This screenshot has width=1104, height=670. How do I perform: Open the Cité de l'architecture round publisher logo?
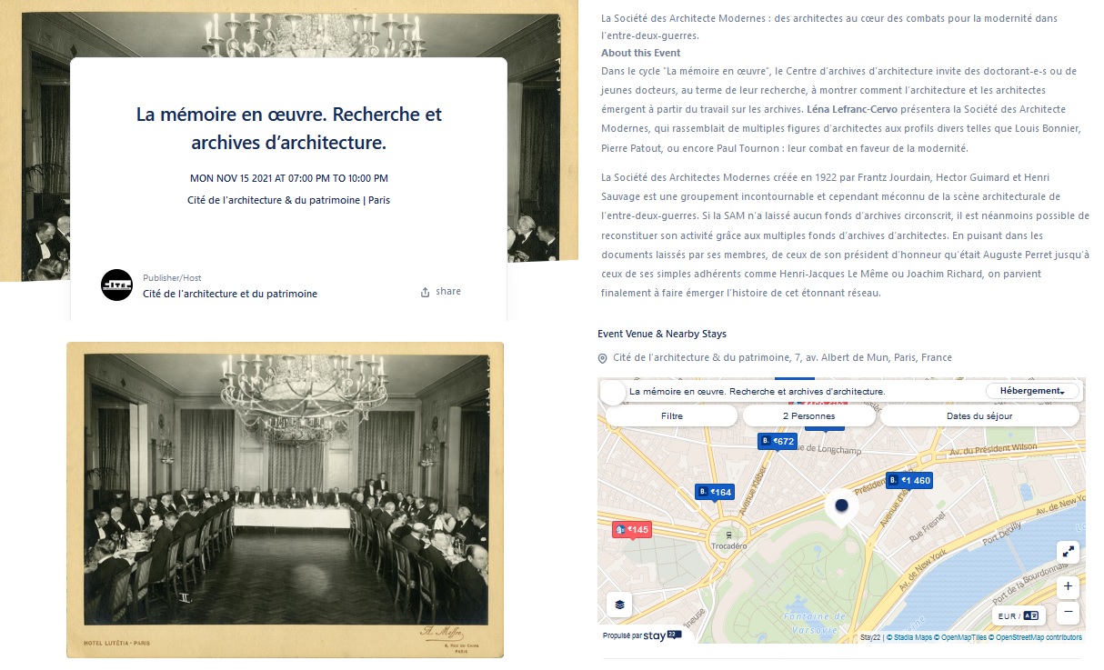pyautogui.click(x=116, y=285)
